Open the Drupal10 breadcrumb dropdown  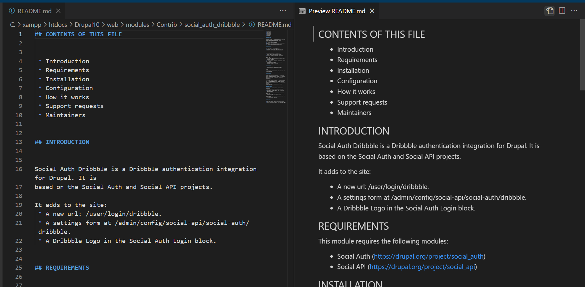(x=87, y=24)
